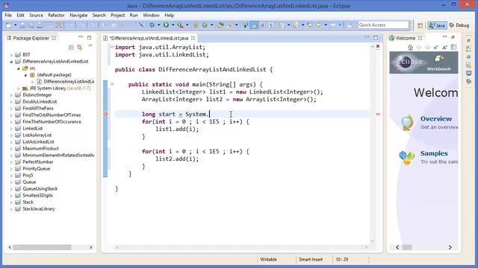Minimize the Package Explorer view
The image size is (478, 268).
81,37
